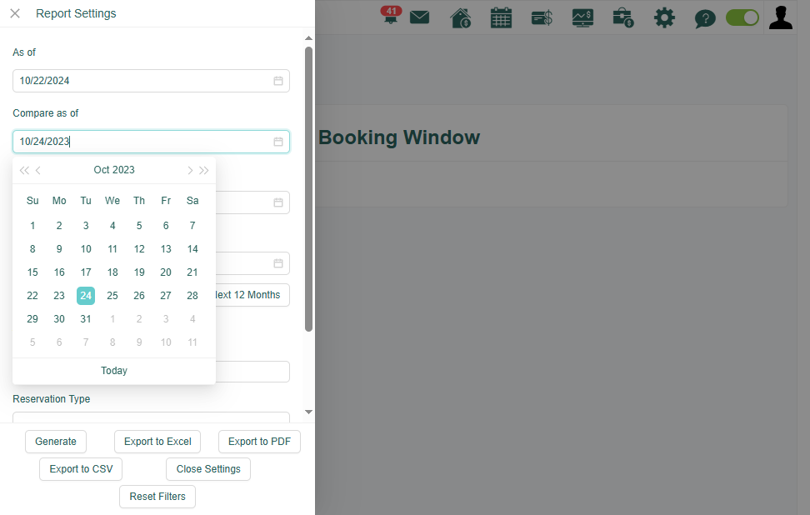
Task: Select October 6 in the calendar
Action: coord(166,226)
